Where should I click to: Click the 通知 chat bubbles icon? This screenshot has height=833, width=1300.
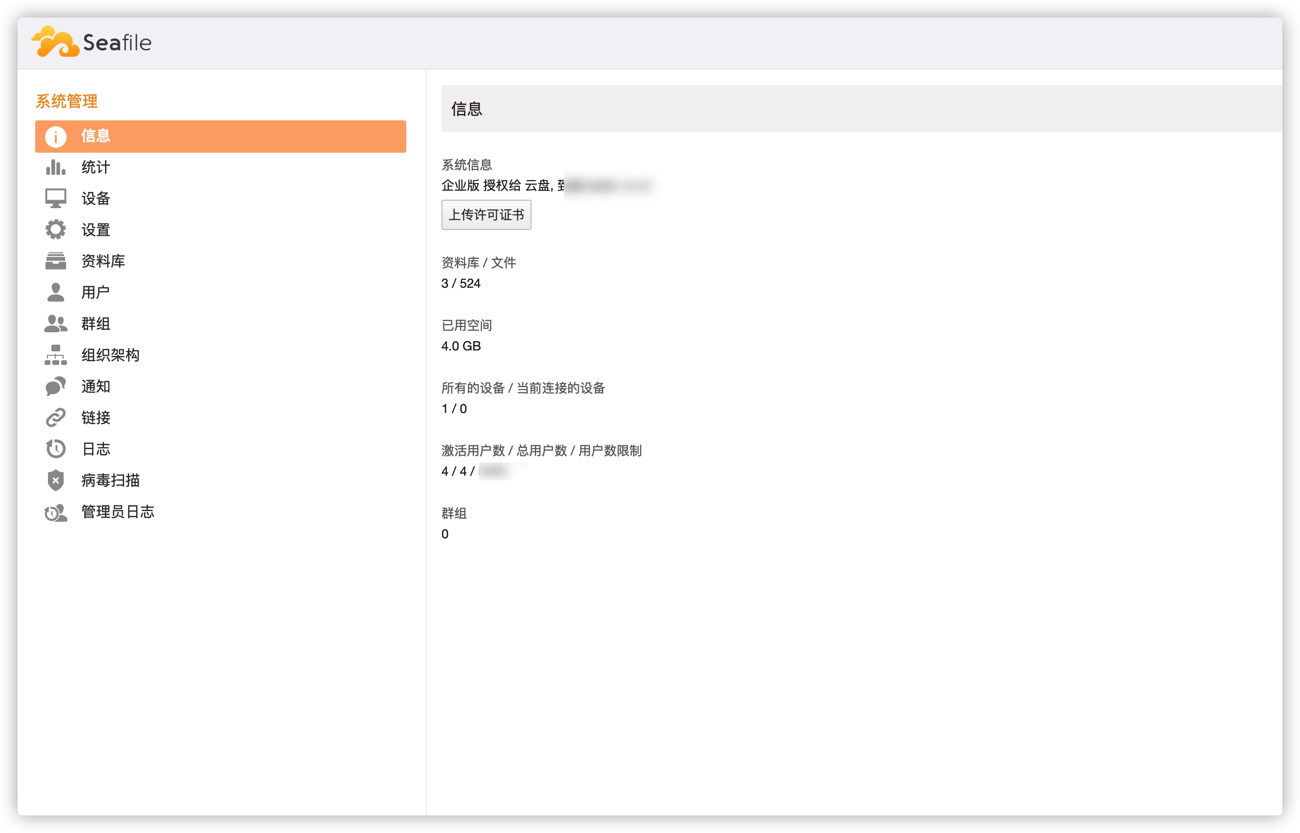click(56, 387)
